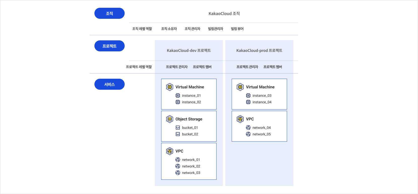Select the 조직 레벨 역할 label
The image size is (418, 194).
(x=142, y=29)
